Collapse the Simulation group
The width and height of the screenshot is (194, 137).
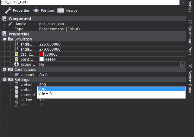[4, 39]
